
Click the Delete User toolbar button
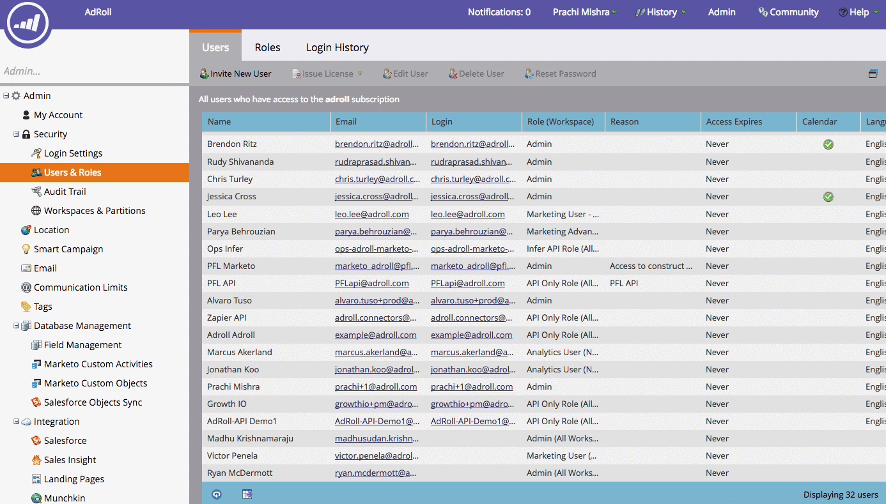click(x=476, y=73)
